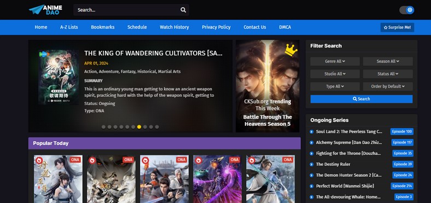Click the flame icon on the second popular card

point(92,160)
